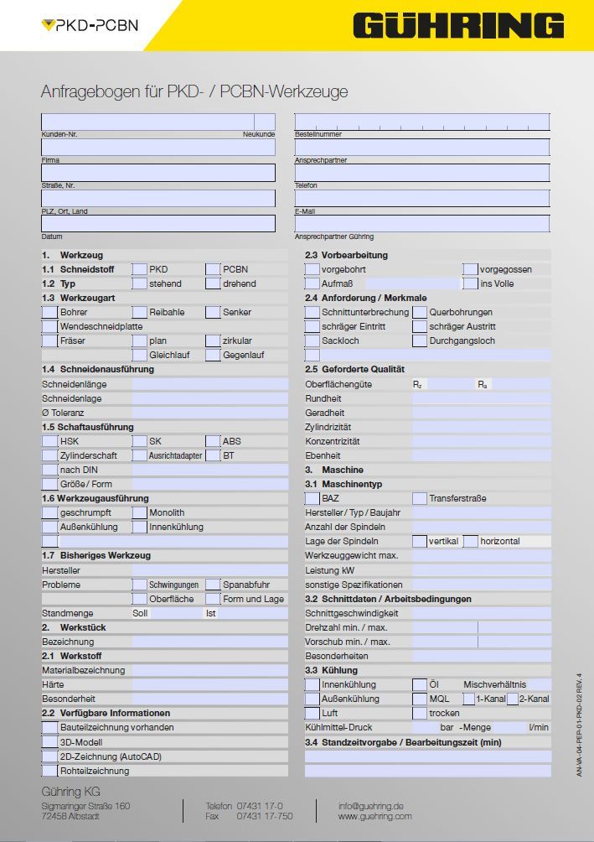594x842 pixels.
Task: Click the Schneidenlänge input field
Action: click(209, 384)
